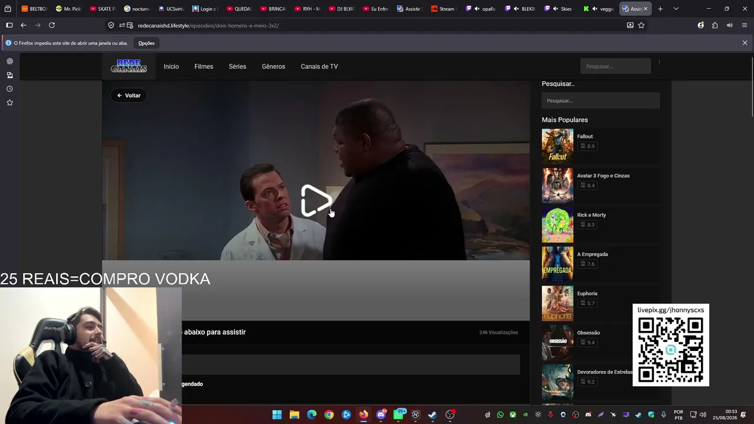Click the browser back arrow
Screen dimensions: 754x424
[23, 25]
